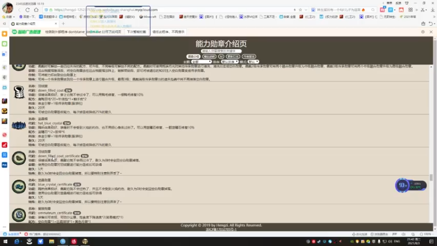Select the fifth pill tab under search

(x=249, y=56)
